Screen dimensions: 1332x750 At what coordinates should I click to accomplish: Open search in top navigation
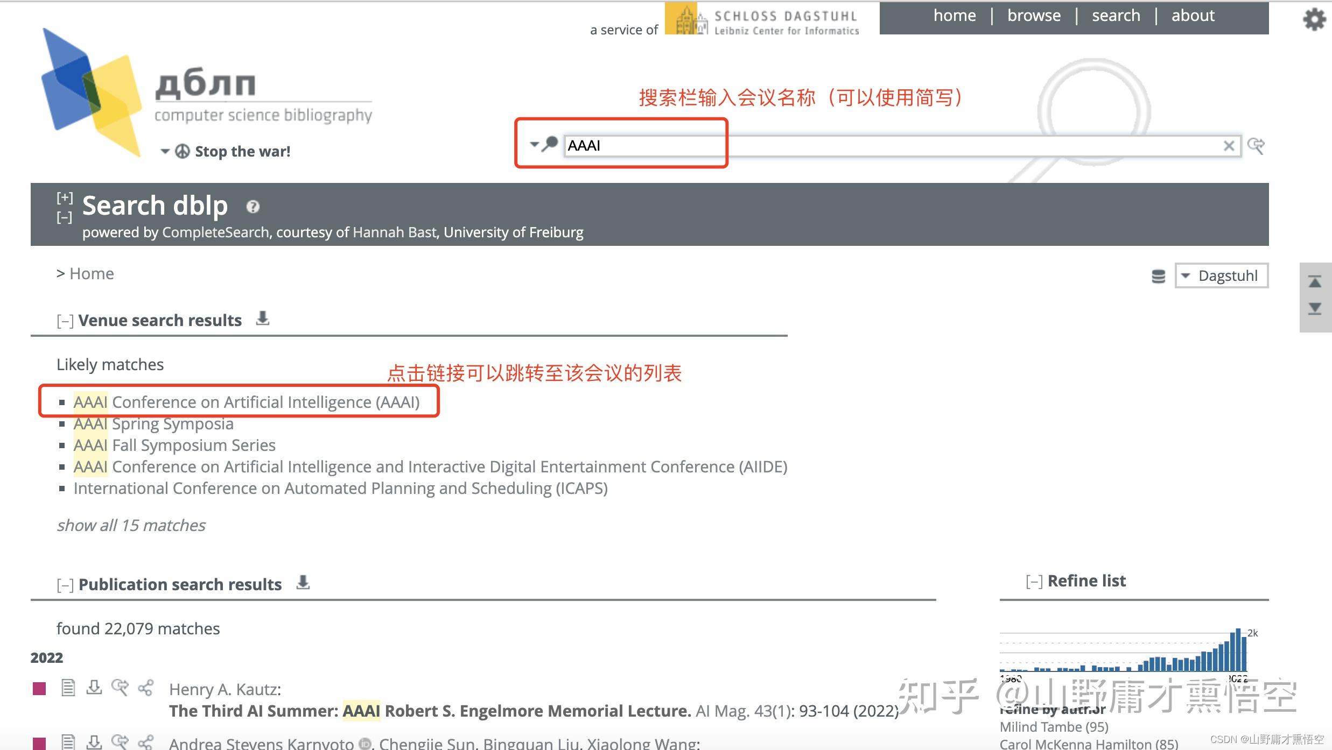click(x=1116, y=16)
